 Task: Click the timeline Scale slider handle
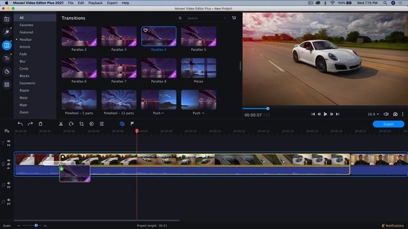36,225
